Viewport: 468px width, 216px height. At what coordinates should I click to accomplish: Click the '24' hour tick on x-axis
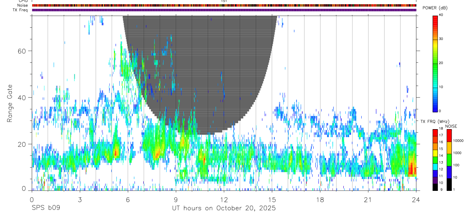click(x=416, y=199)
